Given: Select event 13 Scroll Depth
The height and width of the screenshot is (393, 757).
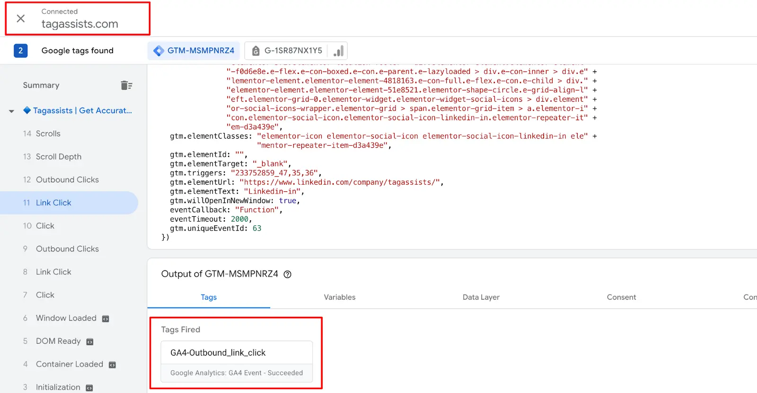Looking at the screenshot, I should click(x=69, y=157).
